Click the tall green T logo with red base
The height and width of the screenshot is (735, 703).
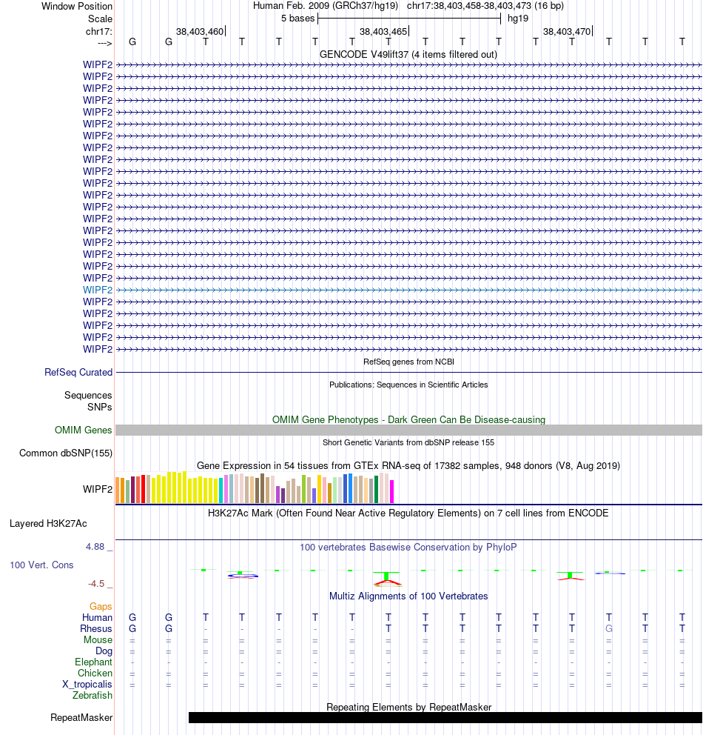(387, 579)
